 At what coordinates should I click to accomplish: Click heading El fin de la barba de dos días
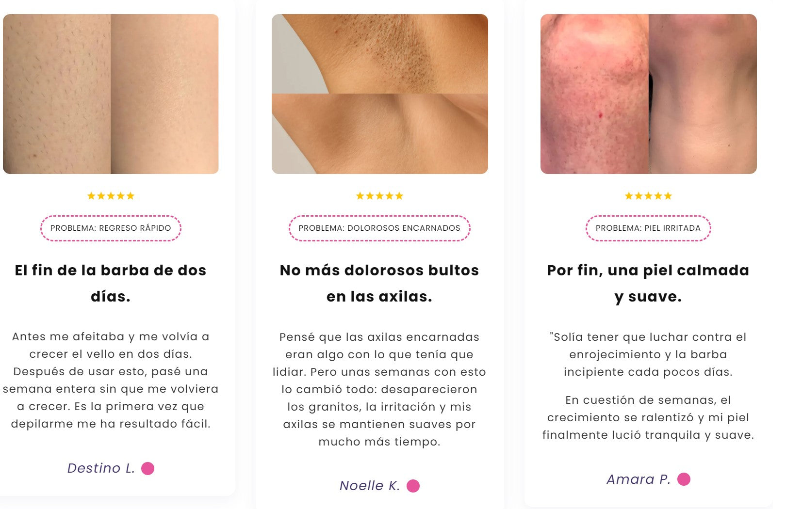[x=111, y=283]
